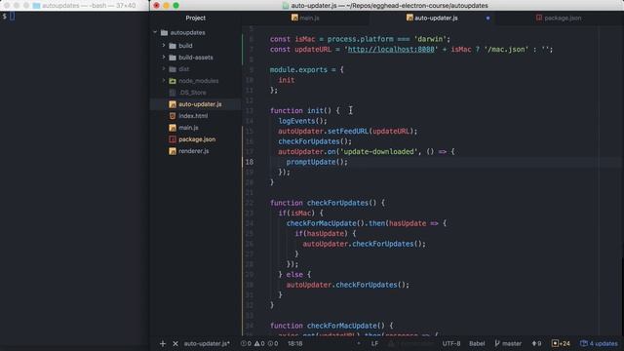Viewport: 624px width, 351px height.
Task: Click the logEvents() call in init
Action: point(302,121)
